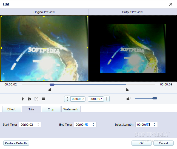Confirm edits with OK button
The height and width of the screenshot is (149, 177).
tap(142, 143)
